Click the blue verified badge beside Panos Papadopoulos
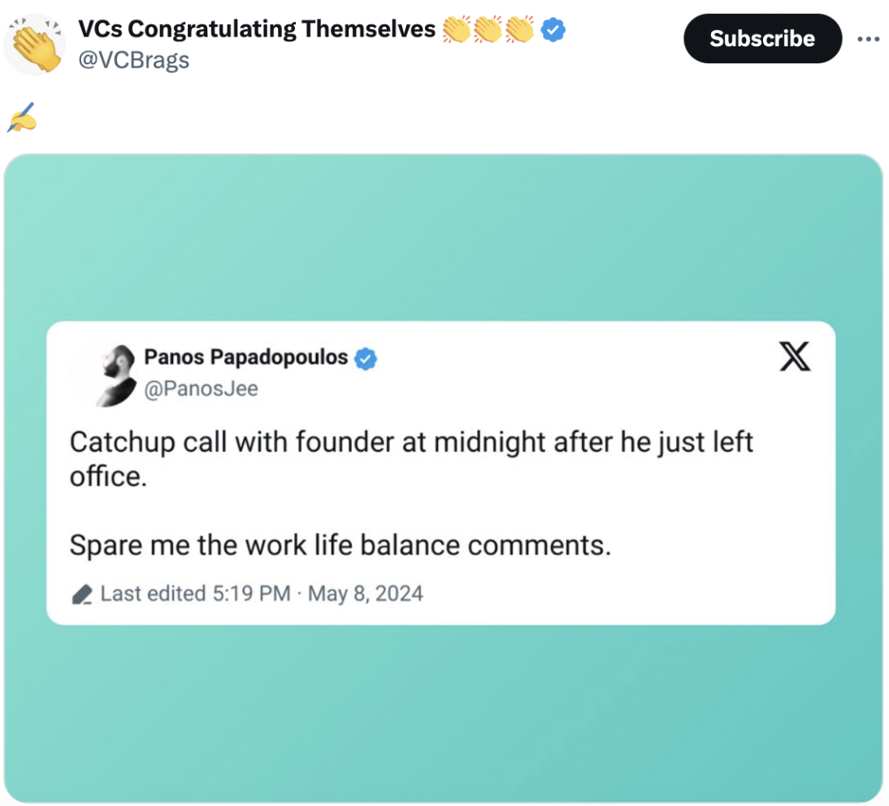 [365, 357]
